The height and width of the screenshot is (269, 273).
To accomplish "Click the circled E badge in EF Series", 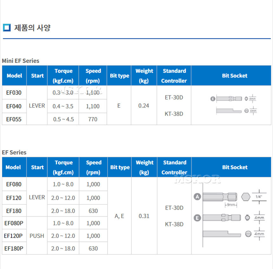I will tap(197, 218).
